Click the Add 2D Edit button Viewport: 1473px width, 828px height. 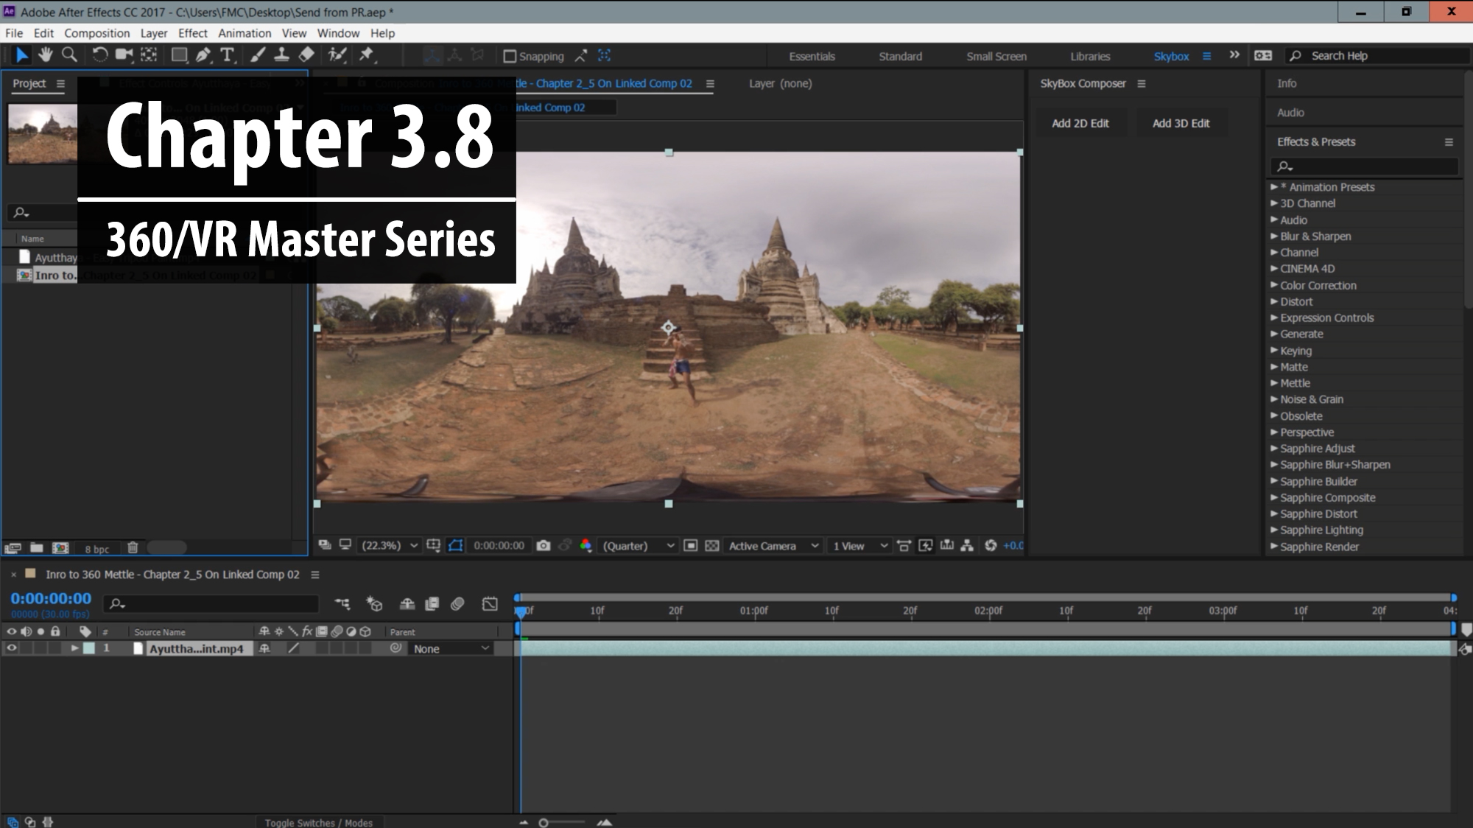click(x=1080, y=123)
